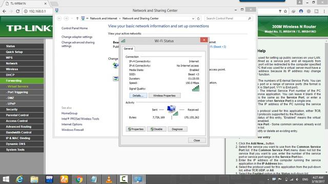Screen dimensions: 328x184
Task: Expand the Control Panel address history dropdown
Action: (x=193, y=18)
